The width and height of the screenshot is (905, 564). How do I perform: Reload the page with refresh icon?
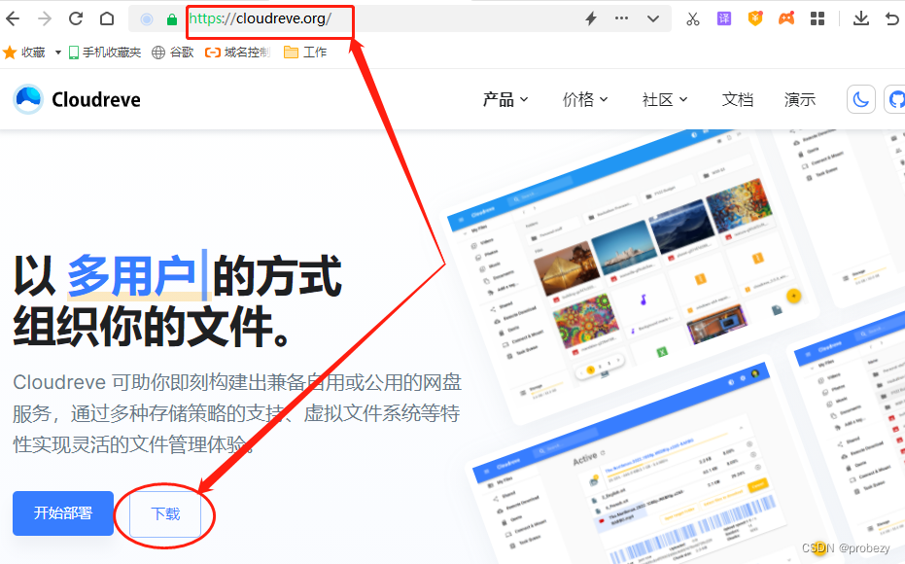(76, 18)
